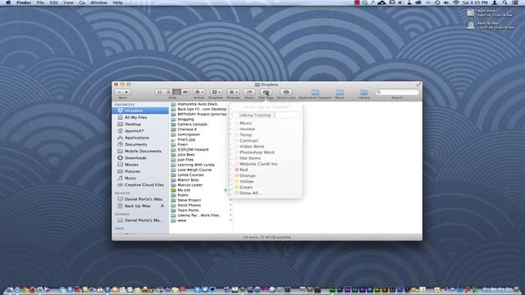Select the BIRTHDAY Project (priority) folder

coord(202,114)
